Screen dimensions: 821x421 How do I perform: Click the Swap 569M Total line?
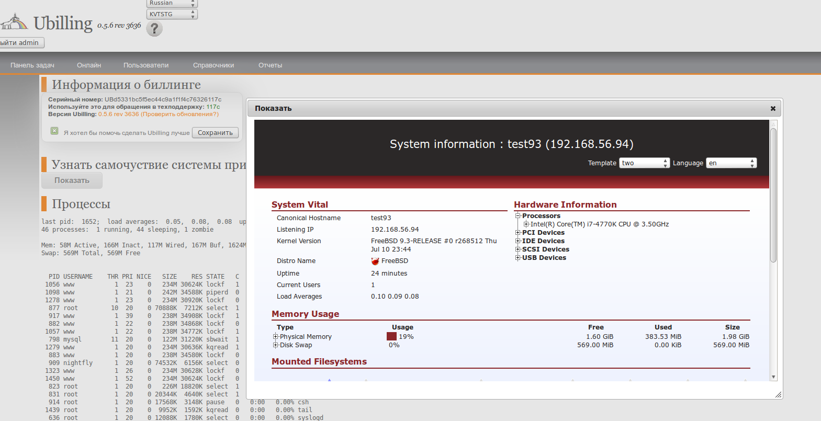[x=91, y=253]
